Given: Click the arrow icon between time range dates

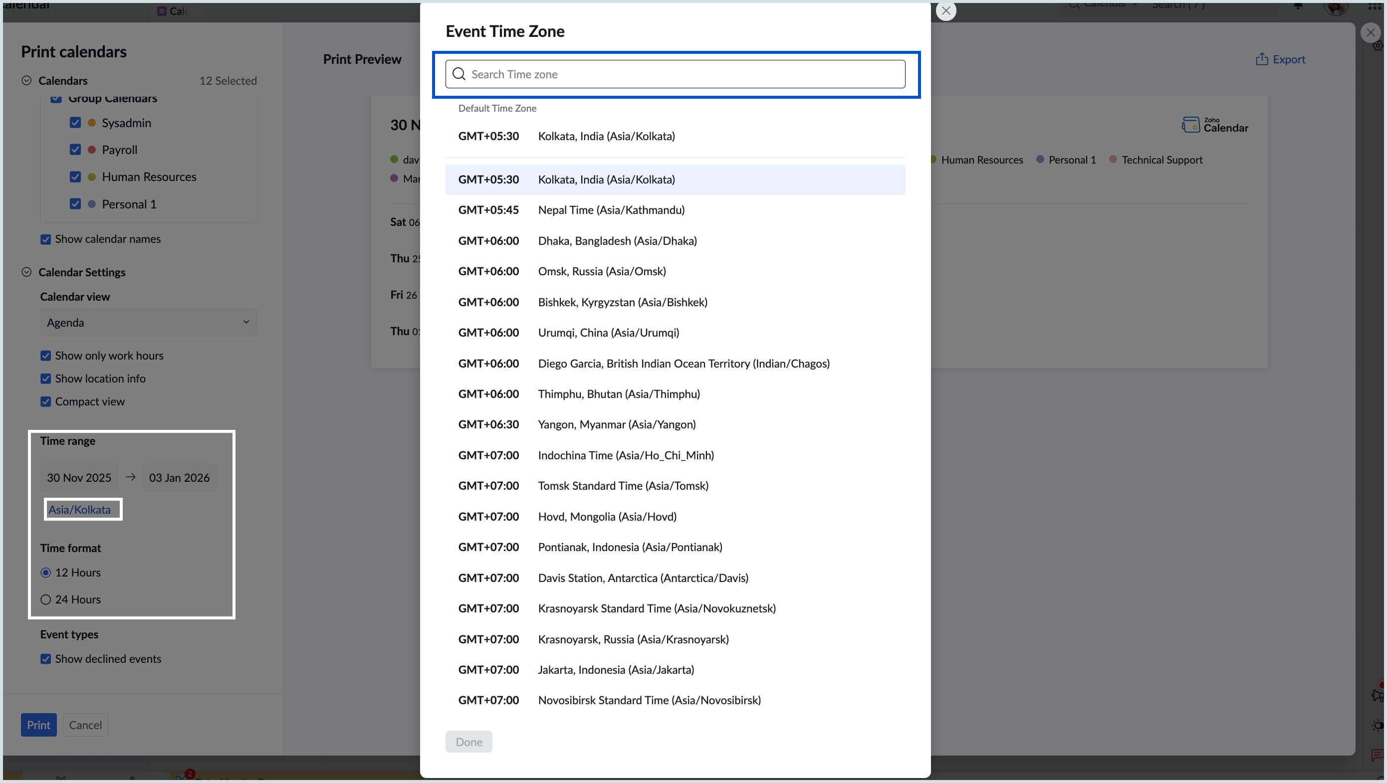Looking at the screenshot, I should click(x=130, y=477).
